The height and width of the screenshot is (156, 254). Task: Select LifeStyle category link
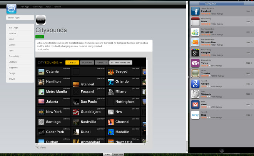(13, 62)
